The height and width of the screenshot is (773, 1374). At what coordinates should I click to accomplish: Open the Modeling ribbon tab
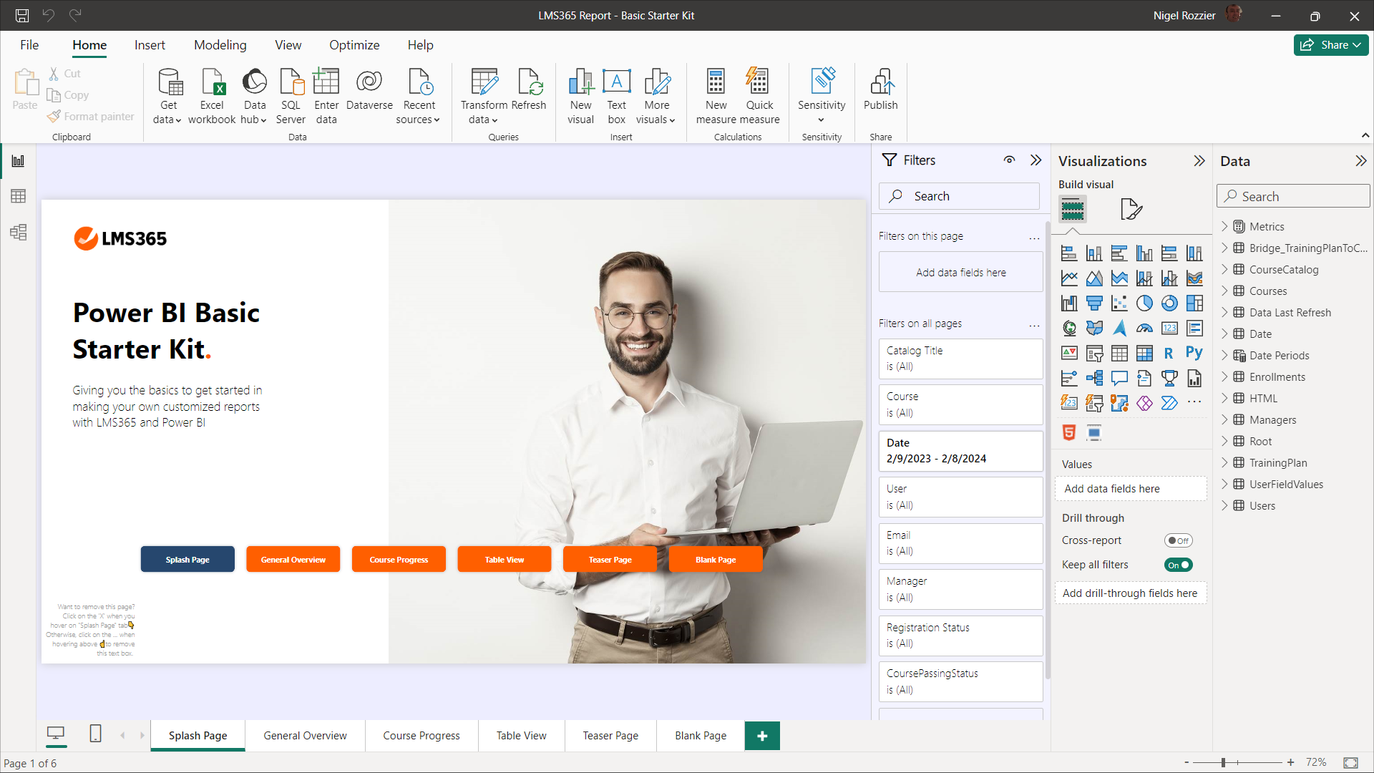tap(220, 45)
